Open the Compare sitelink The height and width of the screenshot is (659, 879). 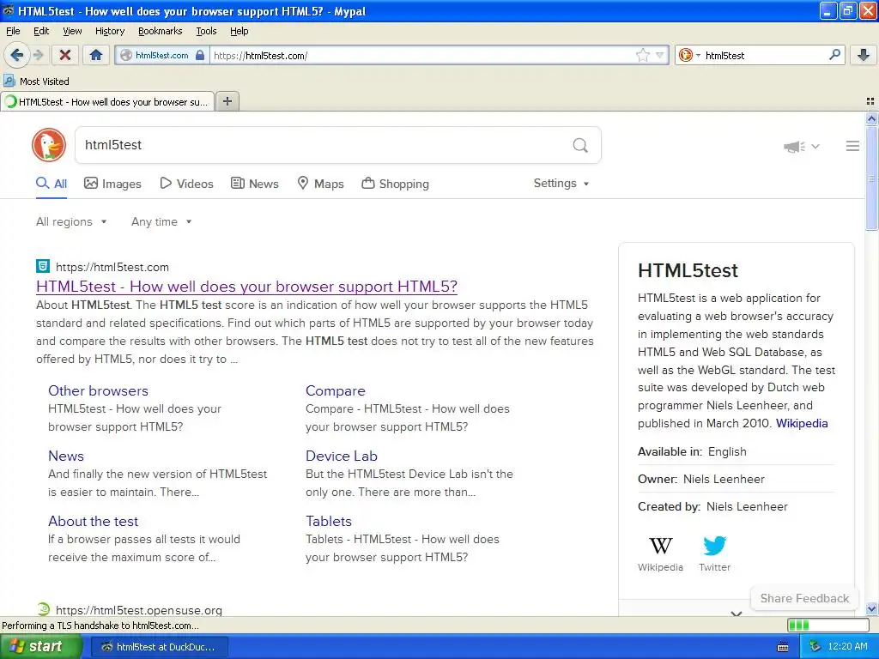click(x=336, y=390)
